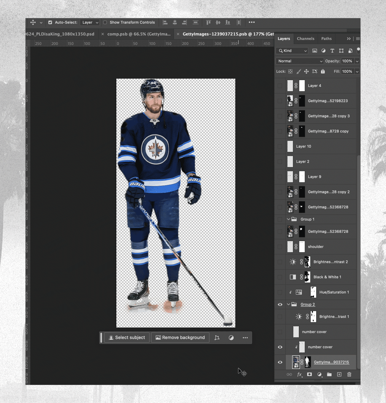Toggle Auto-Select checkbox
This screenshot has width=386, height=403.
pyautogui.click(x=50, y=22)
